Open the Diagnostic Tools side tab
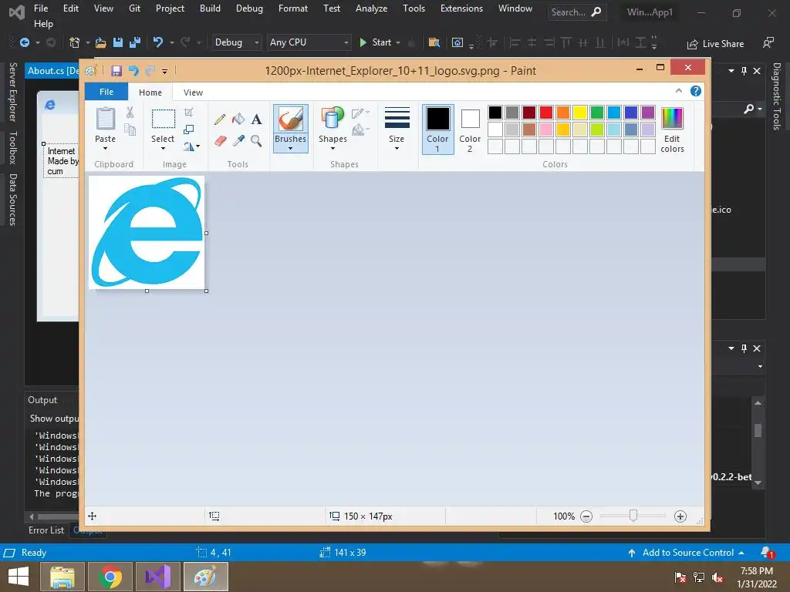Screen dimensions: 790x592 coord(777,96)
